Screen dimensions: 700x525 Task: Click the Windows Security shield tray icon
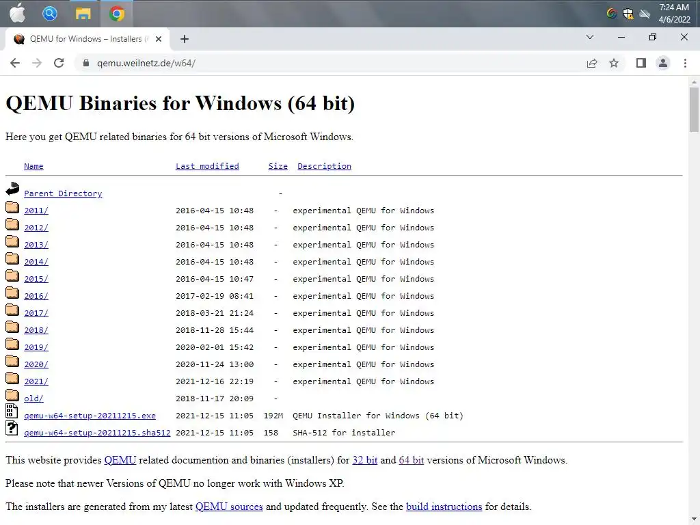pyautogui.click(x=628, y=14)
